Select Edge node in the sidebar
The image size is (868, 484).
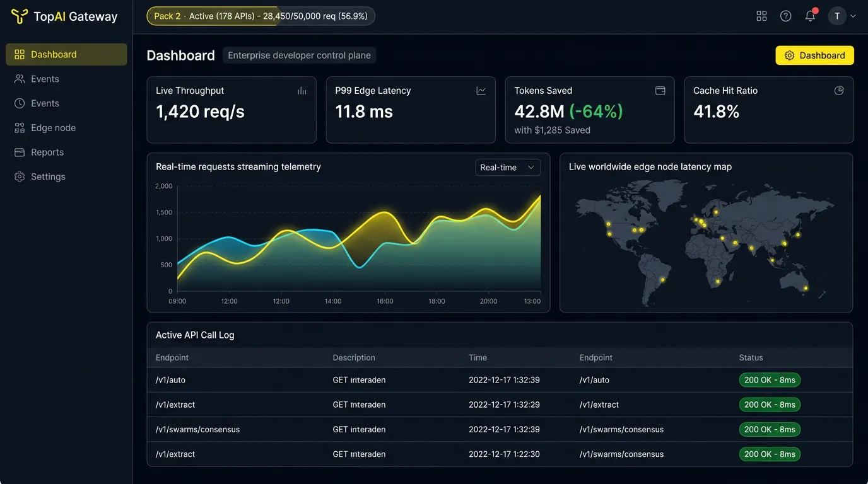(66, 128)
